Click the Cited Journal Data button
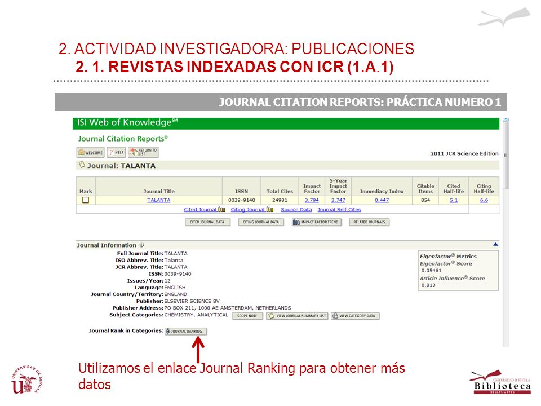Screen dimensions: 541x406 tap(207, 222)
